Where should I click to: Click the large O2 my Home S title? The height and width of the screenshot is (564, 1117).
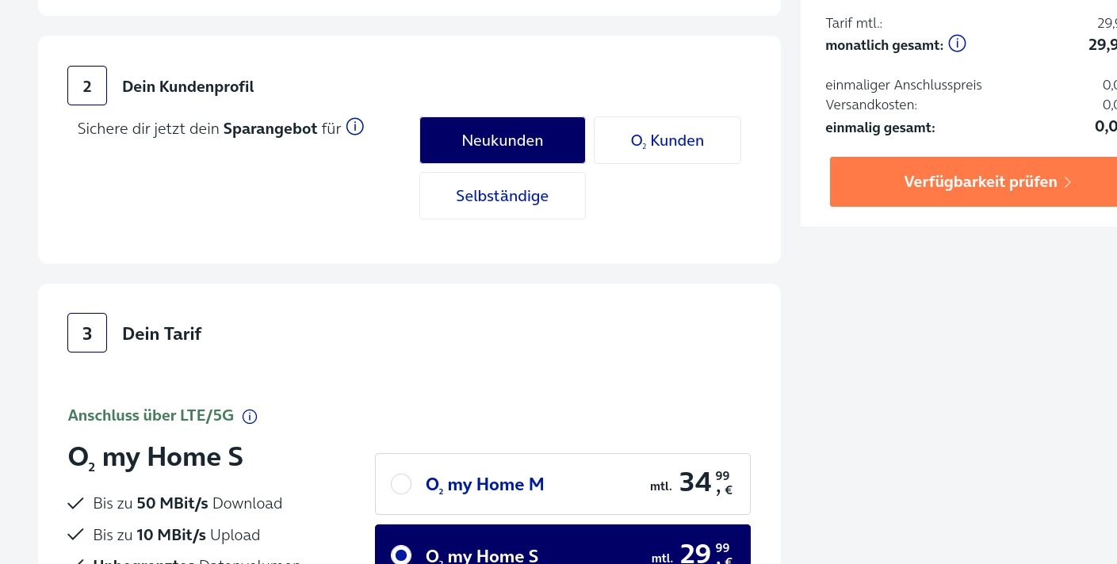155,457
